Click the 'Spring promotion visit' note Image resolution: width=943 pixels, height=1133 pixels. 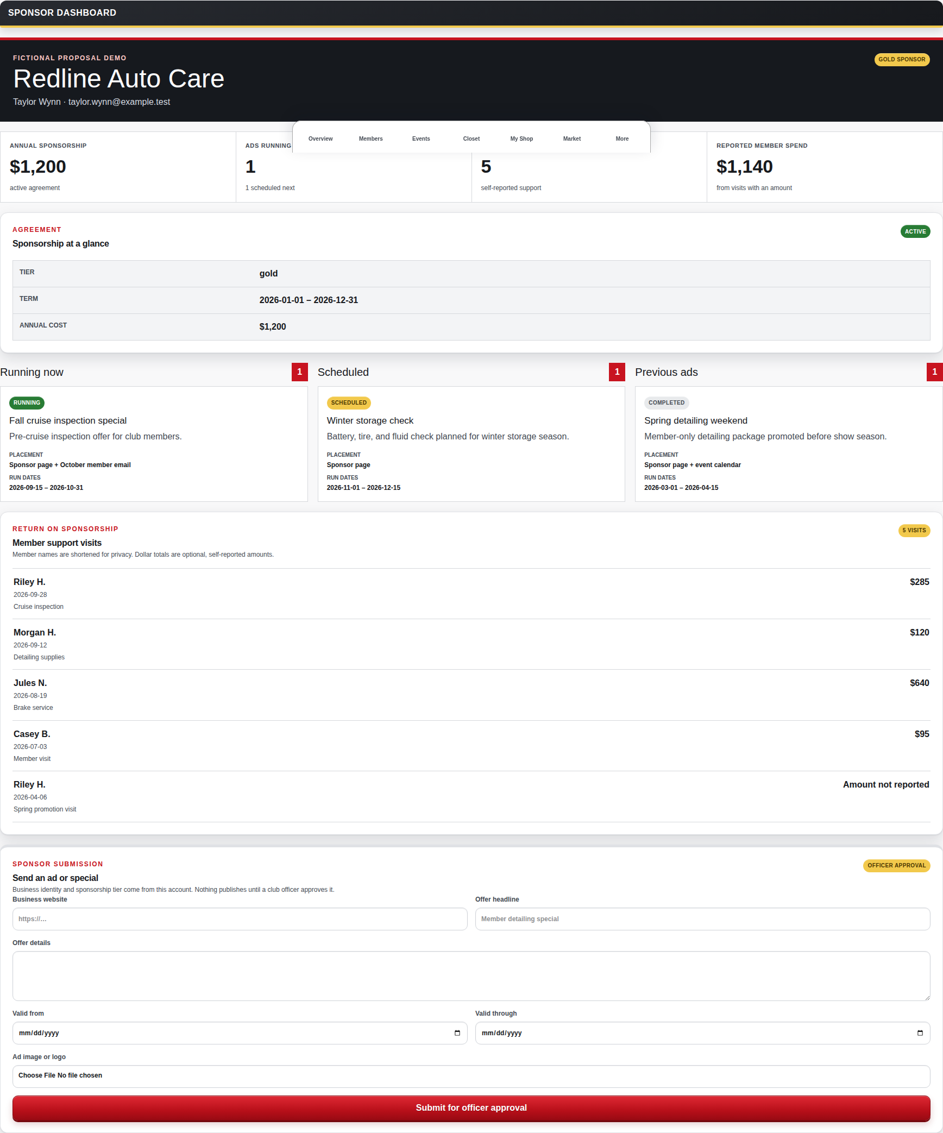coord(45,810)
